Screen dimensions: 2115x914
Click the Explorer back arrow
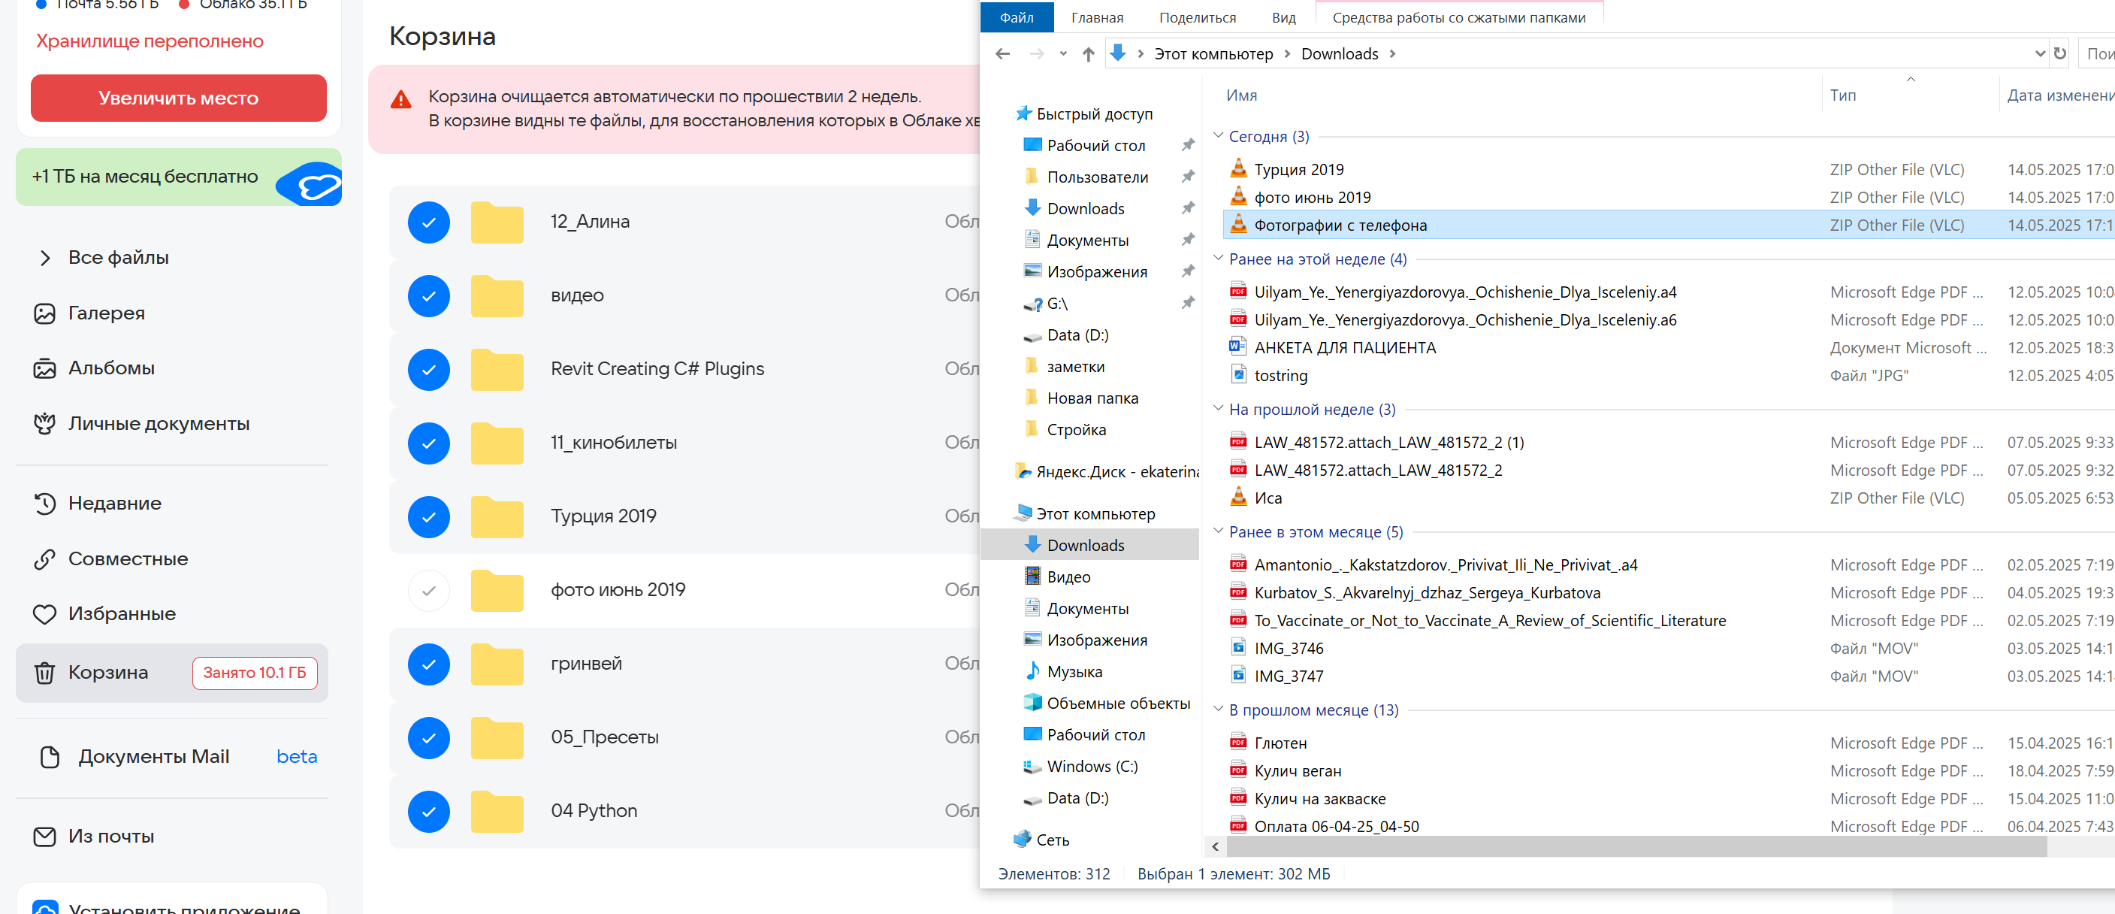1002,54
